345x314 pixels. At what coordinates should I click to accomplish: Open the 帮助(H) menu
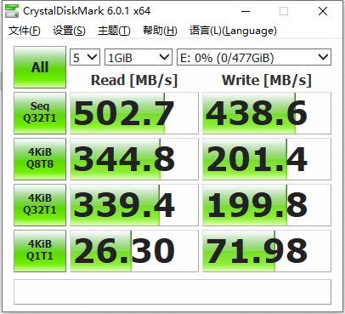tap(160, 31)
